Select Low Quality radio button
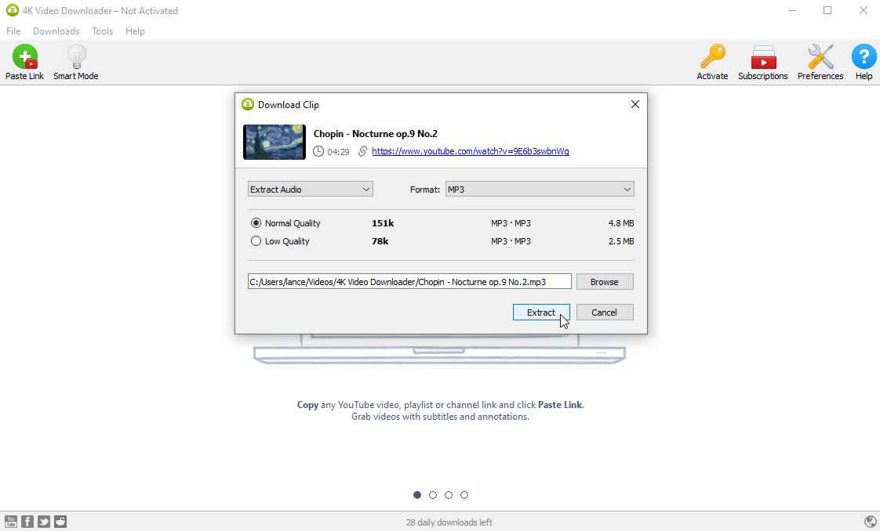This screenshot has width=880, height=531. point(256,241)
